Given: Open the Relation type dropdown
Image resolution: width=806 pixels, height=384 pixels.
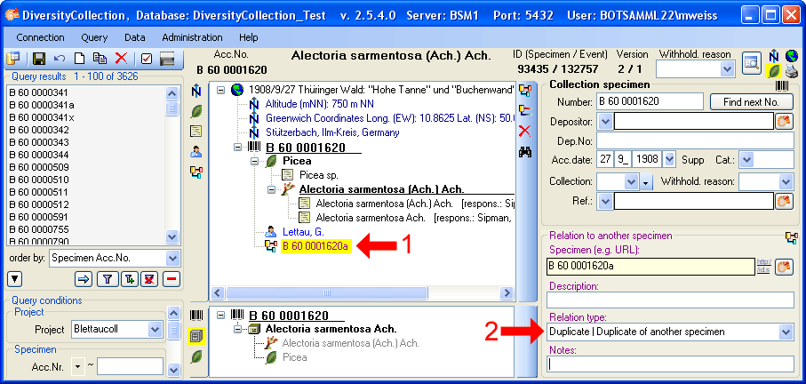Looking at the screenshot, I should (785, 332).
